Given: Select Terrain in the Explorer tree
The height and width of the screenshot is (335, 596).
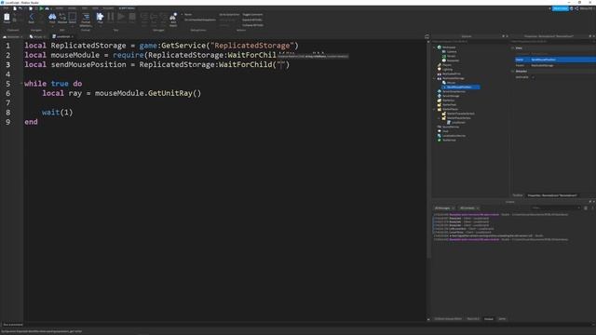Looking at the screenshot, I should [451, 56].
